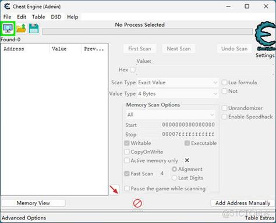Click the floppy disk save icon
The width and height of the screenshot is (276, 223).
coord(34,28)
